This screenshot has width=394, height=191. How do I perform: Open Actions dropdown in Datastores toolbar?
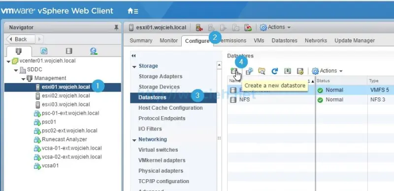pos(327,71)
